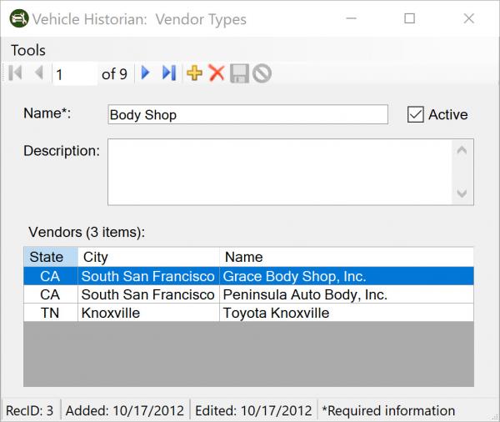
Task: Click the Knoxville city cell
Action: pos(148,313)
